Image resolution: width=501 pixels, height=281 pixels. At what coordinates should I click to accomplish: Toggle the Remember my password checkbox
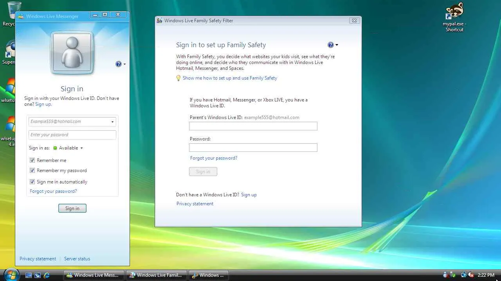pyautogui.click(x=32, y=171)
